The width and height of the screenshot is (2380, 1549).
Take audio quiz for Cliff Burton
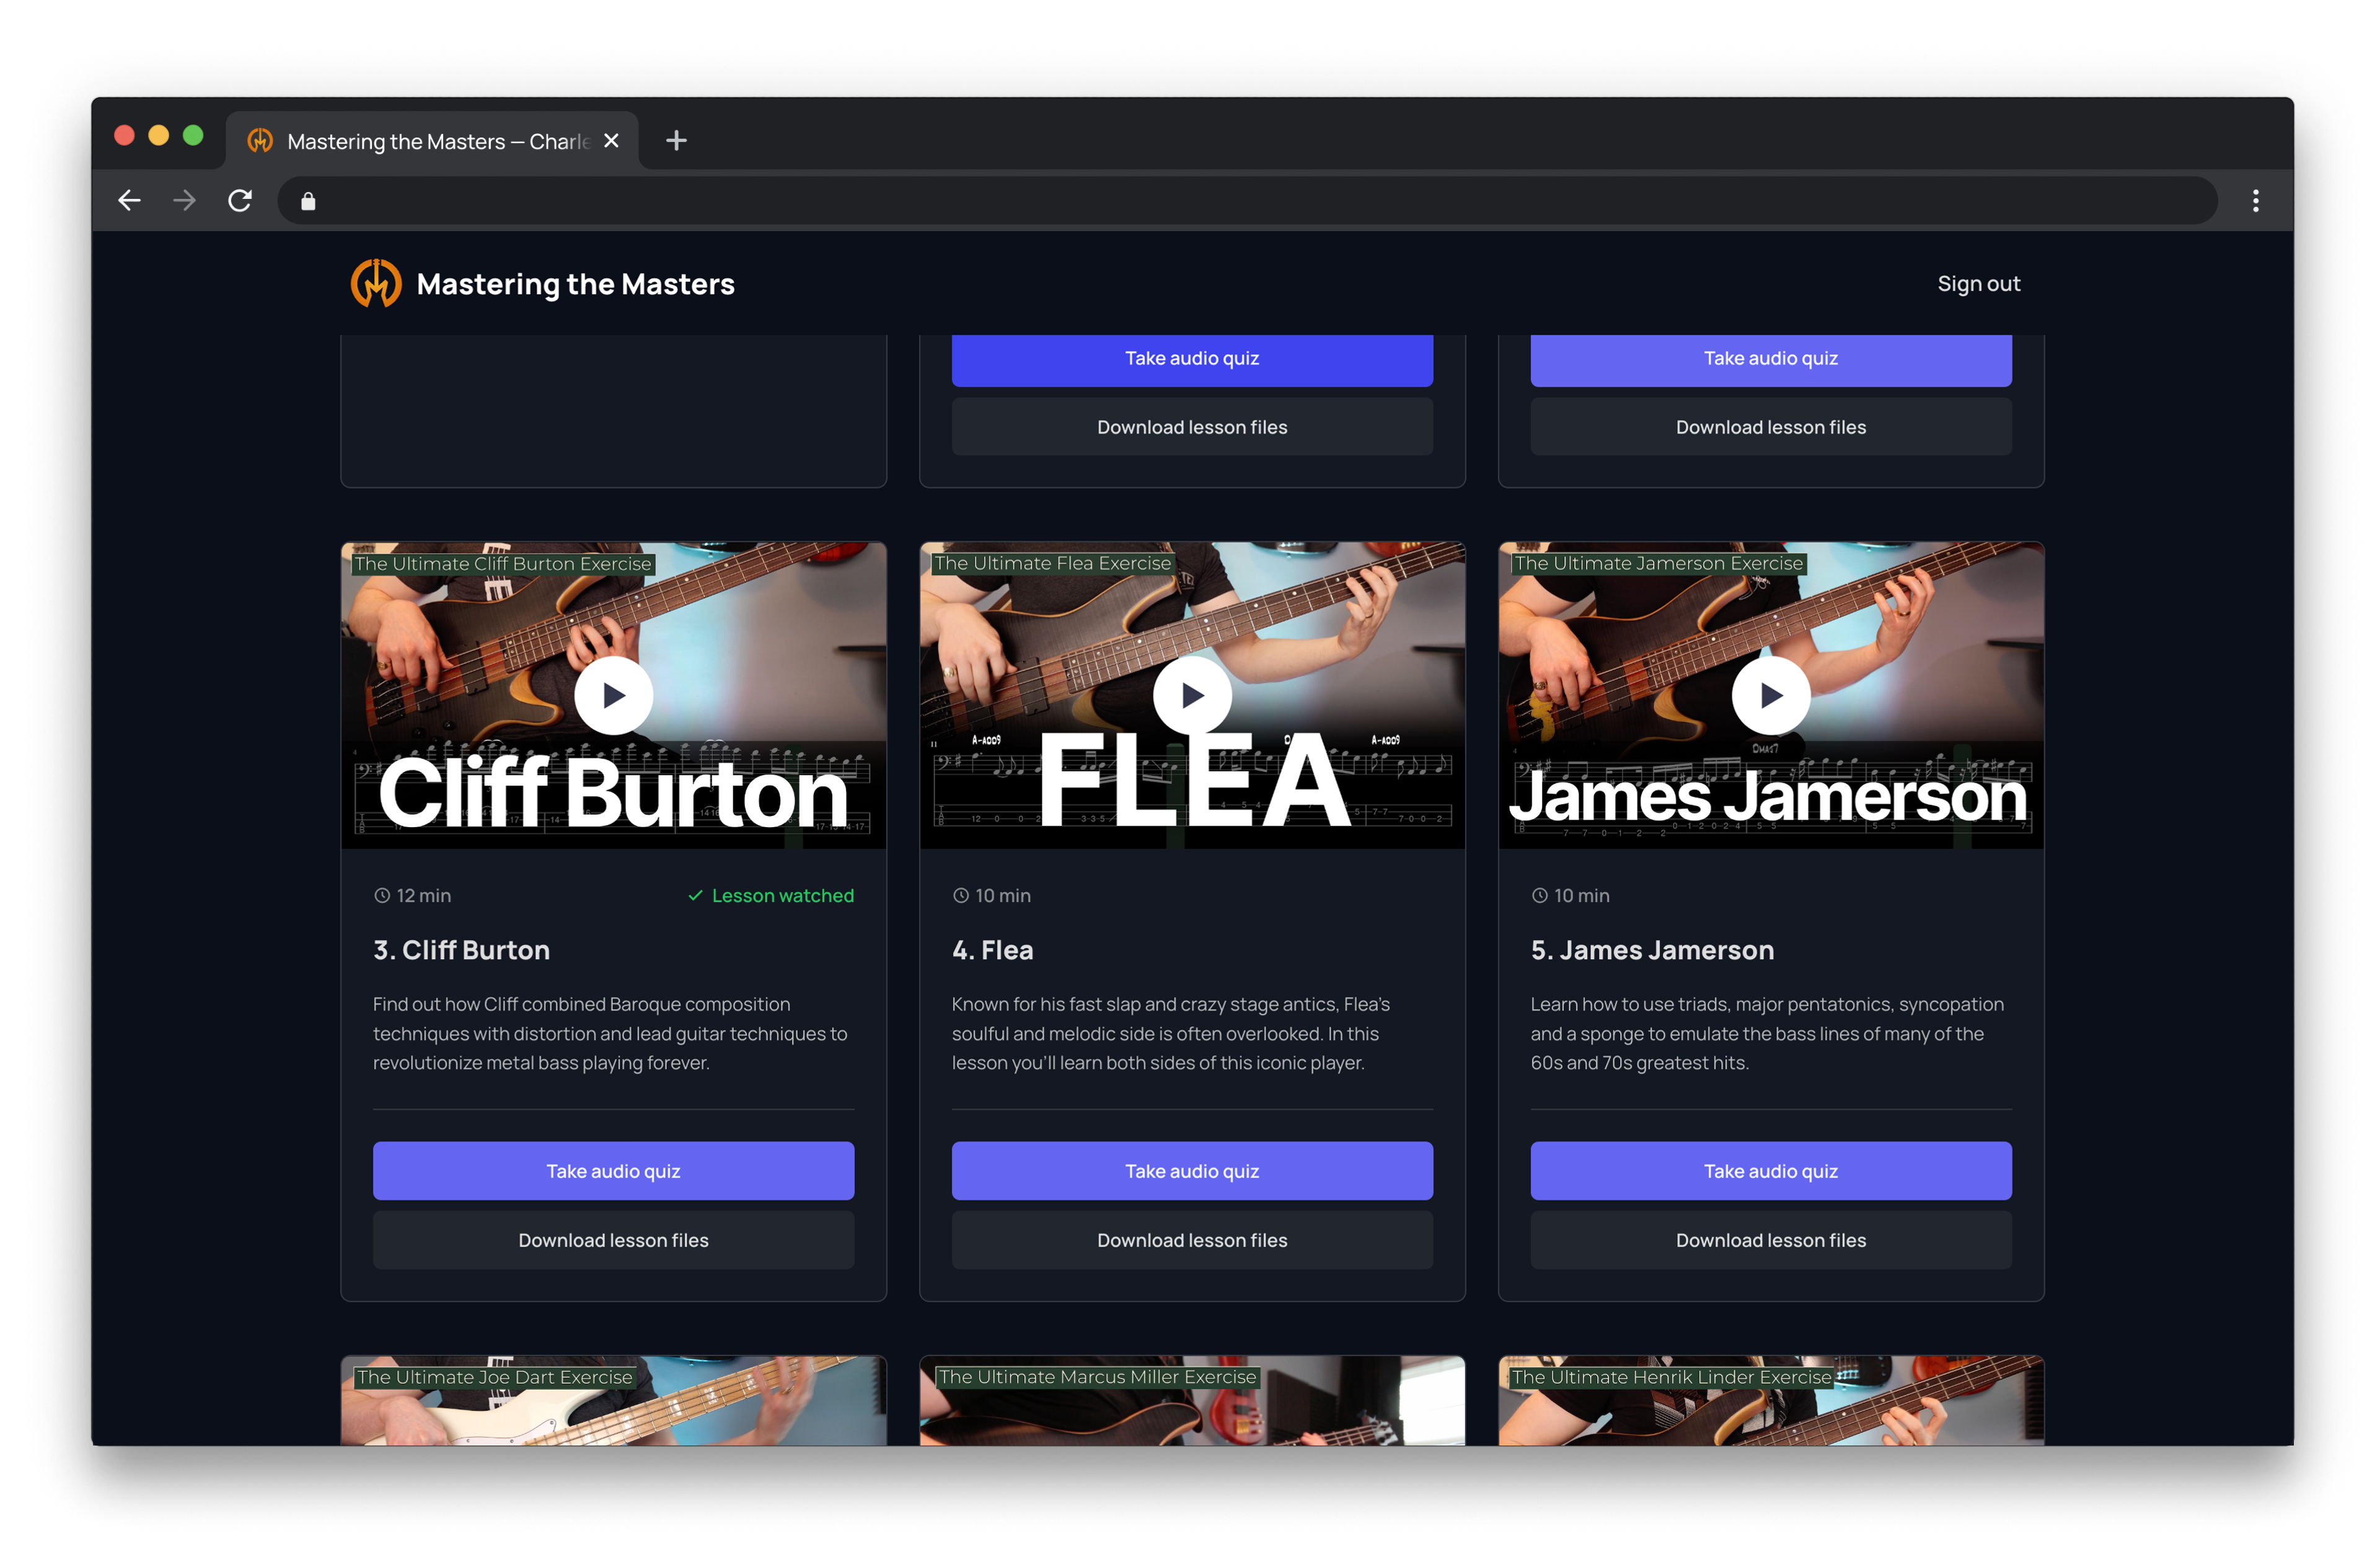click(613, 1170)
